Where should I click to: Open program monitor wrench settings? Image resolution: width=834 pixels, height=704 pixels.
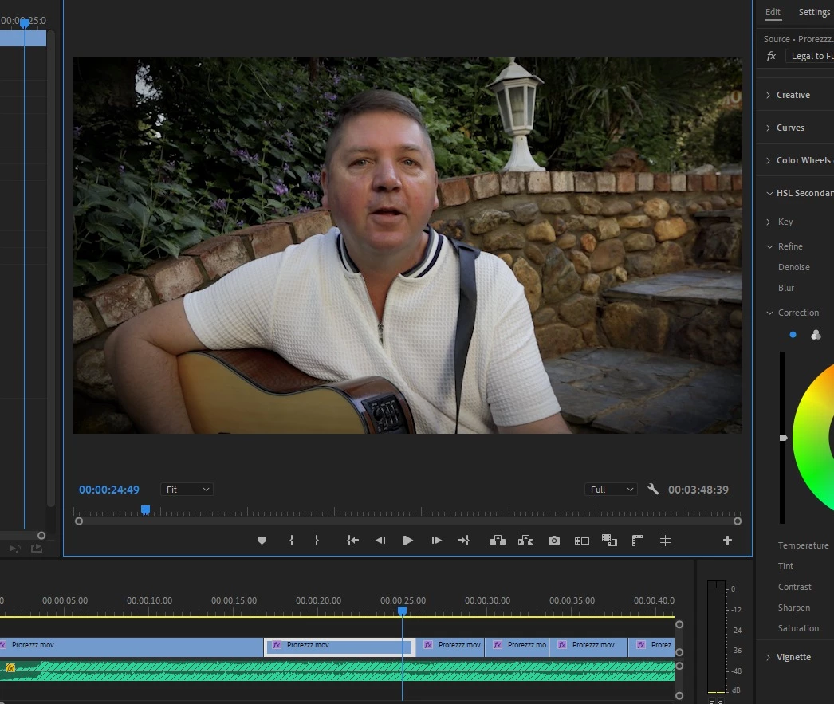point(653,490)
